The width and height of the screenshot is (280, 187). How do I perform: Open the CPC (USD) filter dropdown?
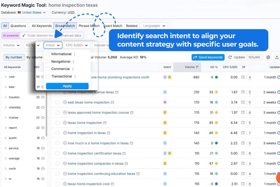(77, 45)
